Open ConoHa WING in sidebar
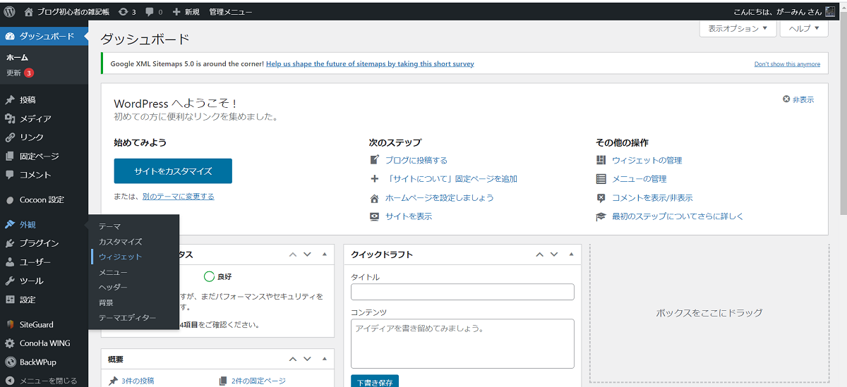The width and height of the screenshot is (847, 387). click(x=44, y=343)
